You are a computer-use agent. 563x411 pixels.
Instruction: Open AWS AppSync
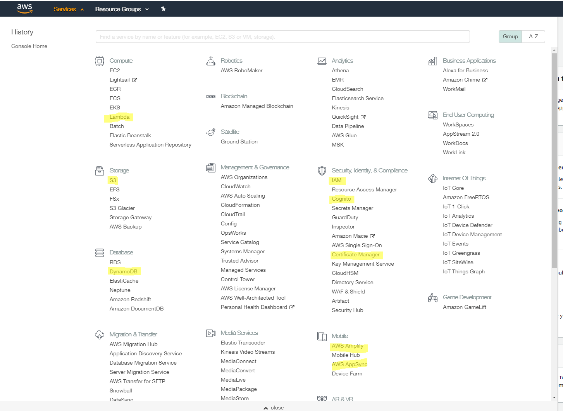(x=350, y=365)
